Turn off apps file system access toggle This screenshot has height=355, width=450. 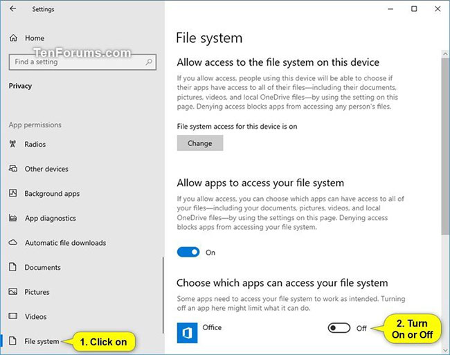click(x=188, y=253)
